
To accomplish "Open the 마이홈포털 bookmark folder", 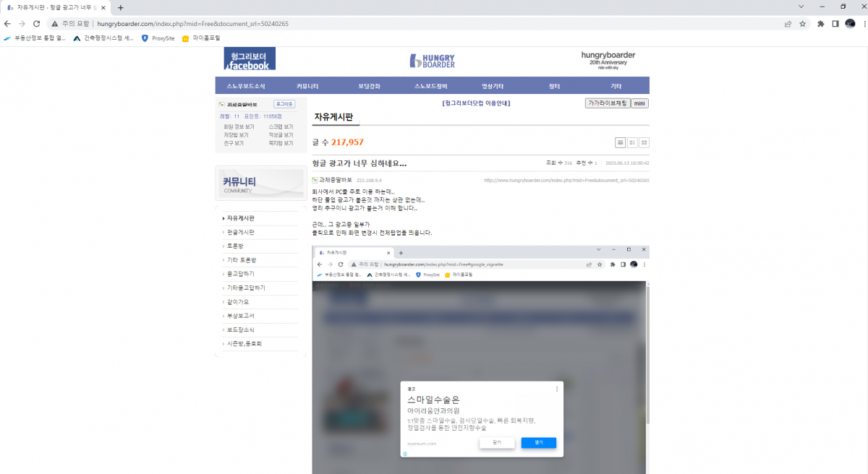I will coord(201,38).
